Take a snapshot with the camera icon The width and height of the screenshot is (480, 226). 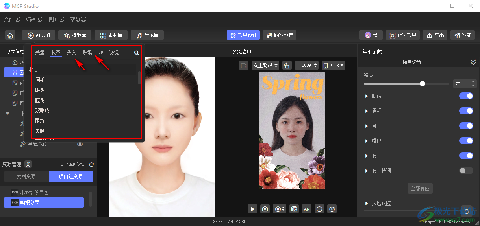[265, 209]
